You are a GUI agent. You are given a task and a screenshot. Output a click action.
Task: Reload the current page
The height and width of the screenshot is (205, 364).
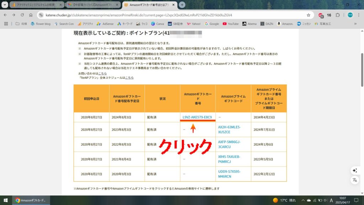22,15
